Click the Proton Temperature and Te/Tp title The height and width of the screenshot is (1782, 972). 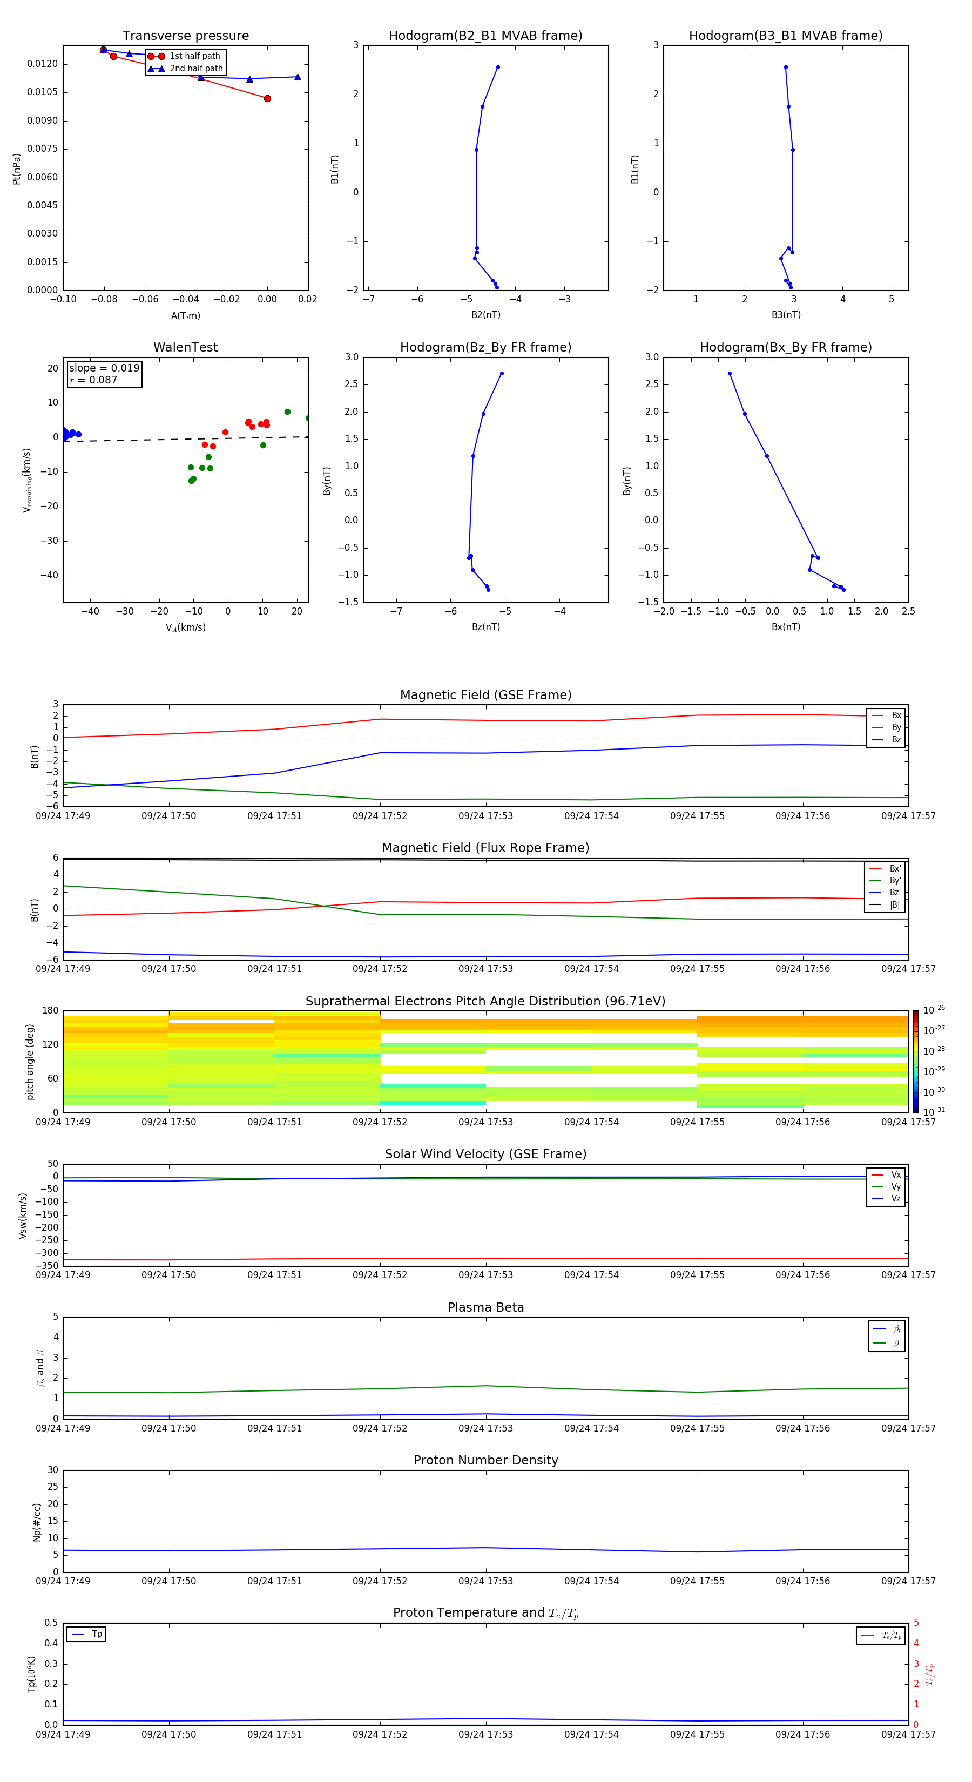pos(485,1613)
